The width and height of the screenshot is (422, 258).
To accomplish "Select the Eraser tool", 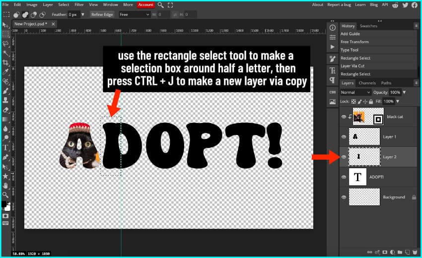I will click(x=5, y=110).
